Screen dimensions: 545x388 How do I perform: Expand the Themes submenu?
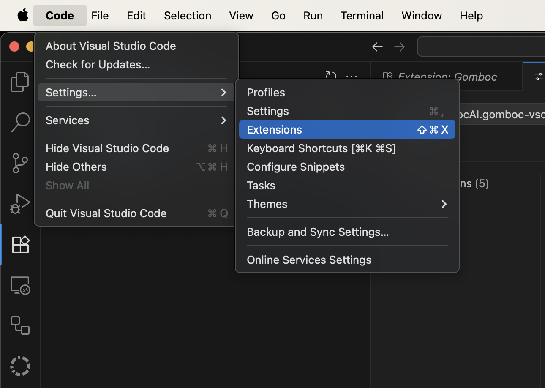(346, 204)
